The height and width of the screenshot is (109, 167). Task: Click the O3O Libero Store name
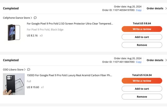tap(13, 70)
